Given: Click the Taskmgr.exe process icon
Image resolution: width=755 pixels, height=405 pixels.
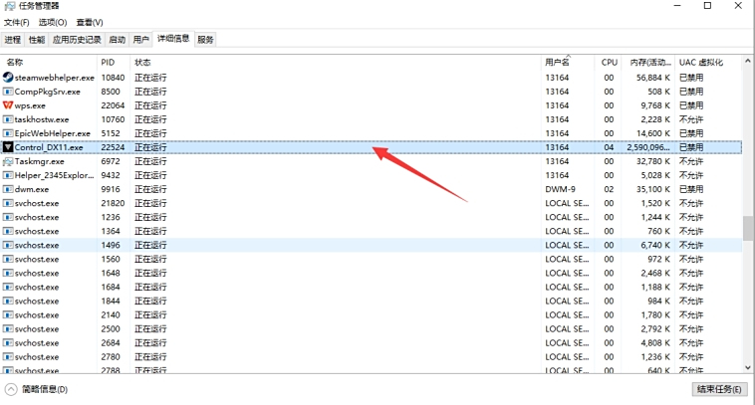Looking at the screenshot, I should [8, 161].
